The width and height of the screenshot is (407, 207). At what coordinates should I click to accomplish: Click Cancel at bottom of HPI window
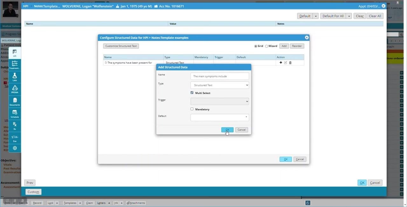(x=375, y=183)
